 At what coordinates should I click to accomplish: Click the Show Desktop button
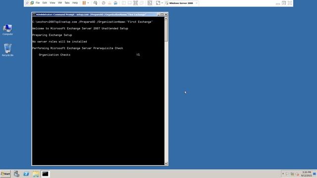tap(315, 174)
